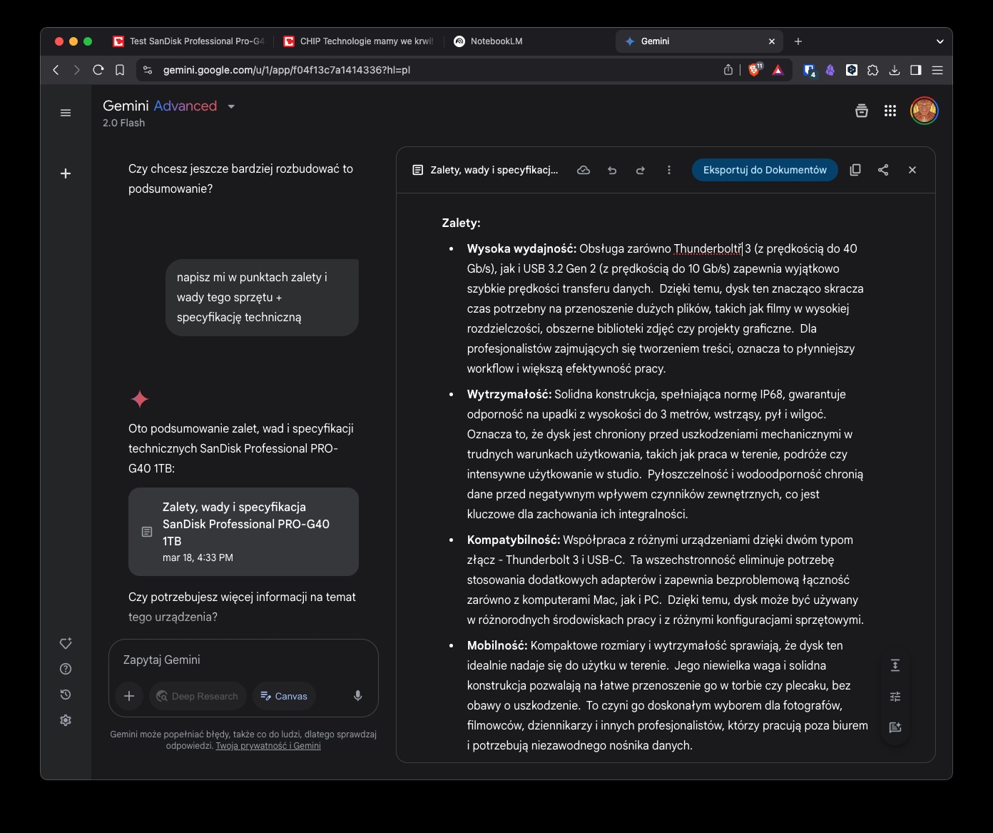Toggle the browser sidebar panel

(x=916, y=70)
